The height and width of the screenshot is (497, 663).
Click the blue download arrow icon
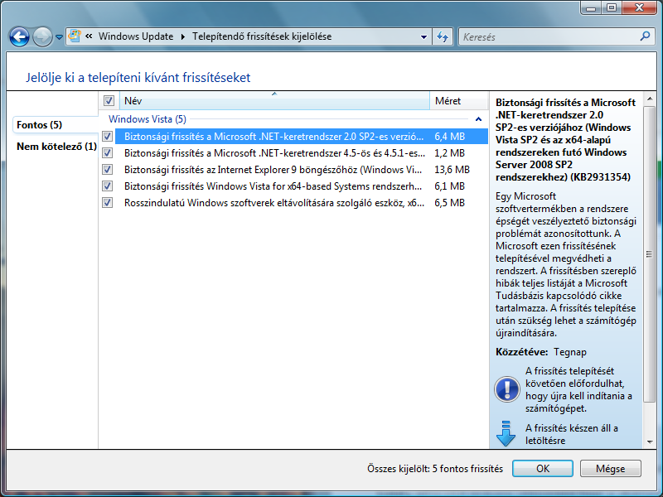(x=506, y=433)
